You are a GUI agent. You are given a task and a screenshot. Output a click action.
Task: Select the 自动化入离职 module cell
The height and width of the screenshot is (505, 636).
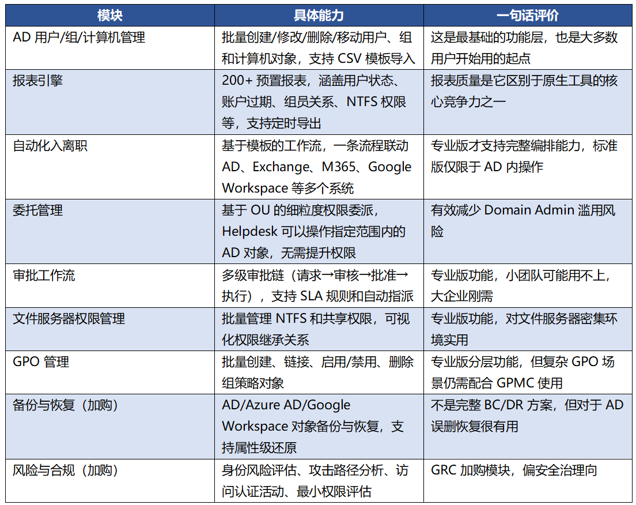tap(110, 167)
